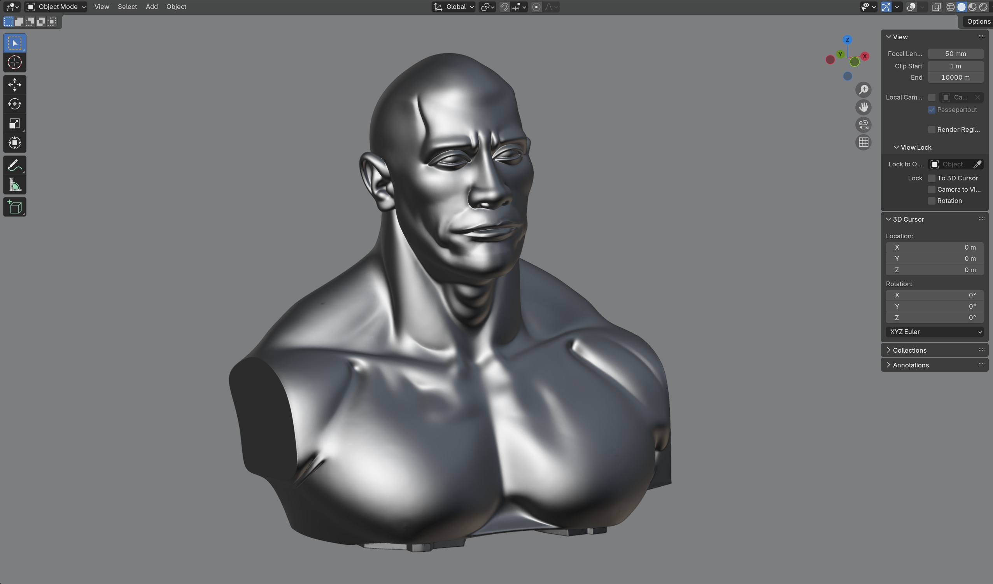The height and width of the screenshot is (584, 993).
Task: Activate the 3D Cursor tool
Action: point(14,62)
